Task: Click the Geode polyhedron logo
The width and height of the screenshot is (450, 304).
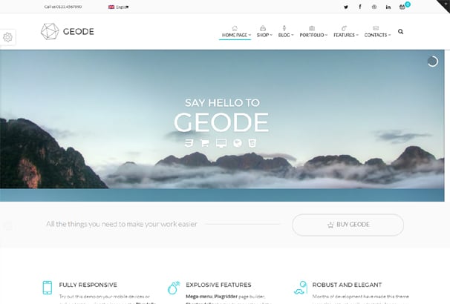Action: click(x=50, y=31)
